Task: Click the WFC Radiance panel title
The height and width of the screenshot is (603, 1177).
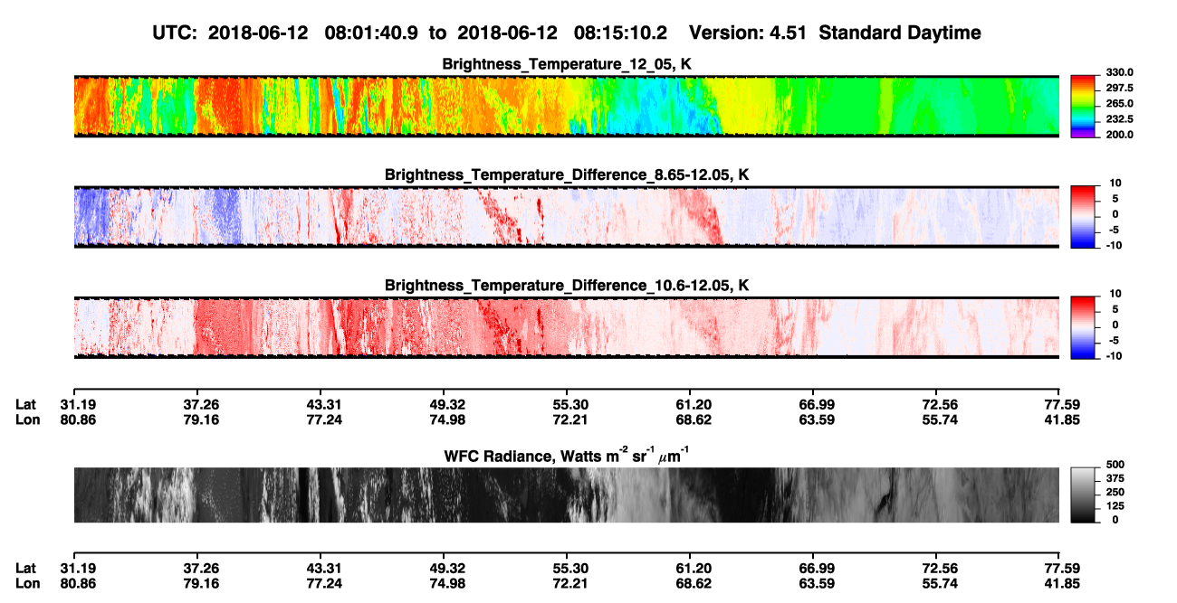Action: coord(567,456)
